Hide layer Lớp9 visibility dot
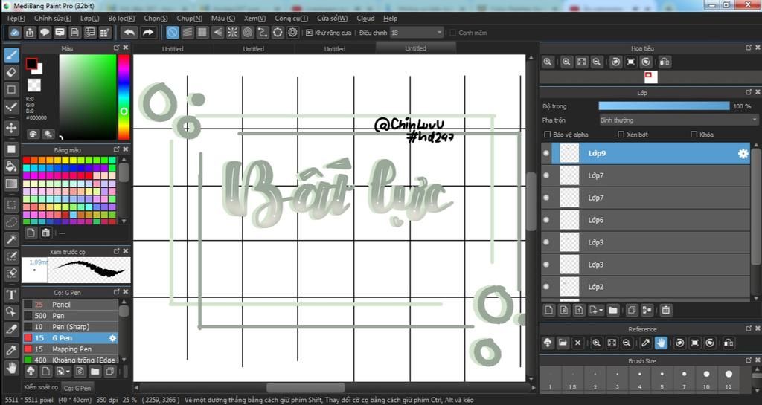 tap(546, 153)
